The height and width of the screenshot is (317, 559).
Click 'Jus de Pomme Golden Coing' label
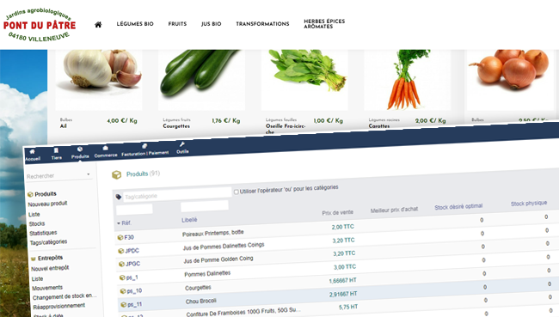[218, 259]
